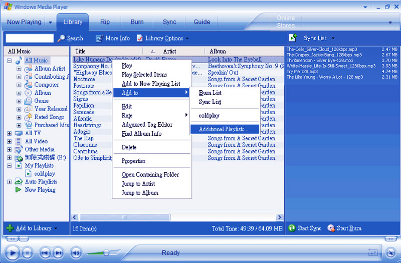Choose Sync List in the Add to submenu
Viewport: 401px width, 263px height.
[x=225, y=102]
